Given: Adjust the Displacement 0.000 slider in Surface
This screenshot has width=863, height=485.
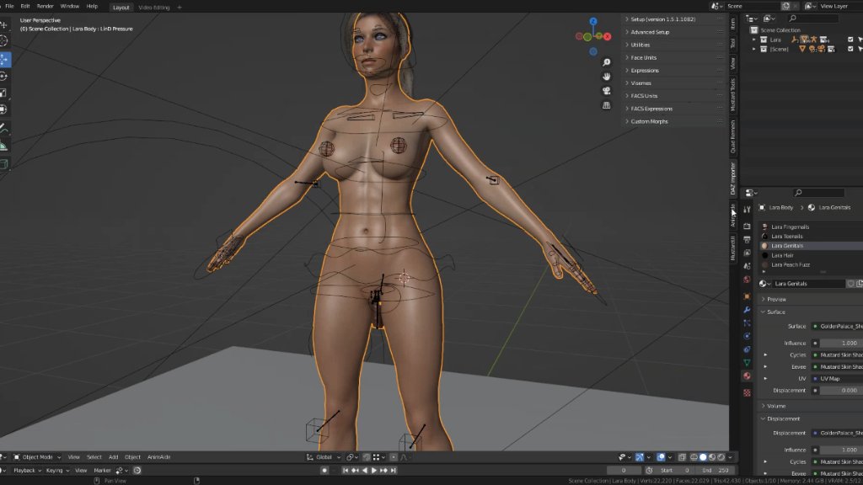Looking at the screenshot, I should pyautogui.click(x=843, y=391).
